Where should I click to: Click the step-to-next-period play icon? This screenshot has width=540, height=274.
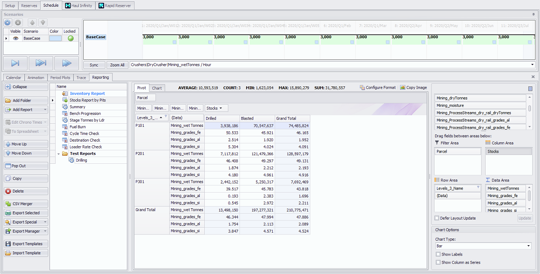(x=15, y=63)
